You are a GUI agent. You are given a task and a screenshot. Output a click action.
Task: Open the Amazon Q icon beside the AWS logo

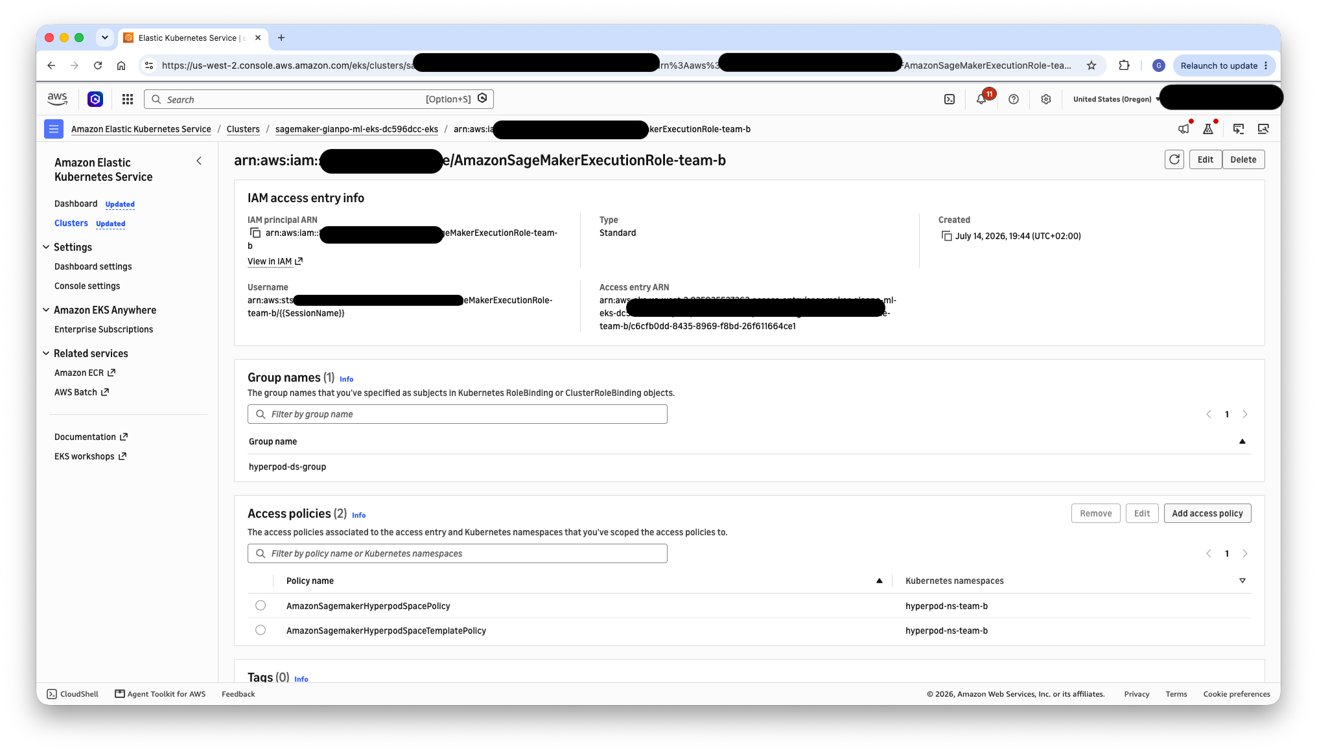click(95, 99)
